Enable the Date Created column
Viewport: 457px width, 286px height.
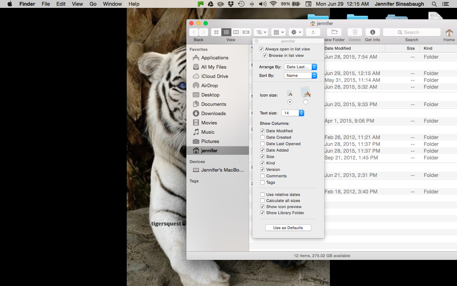(x=262, y=137)
